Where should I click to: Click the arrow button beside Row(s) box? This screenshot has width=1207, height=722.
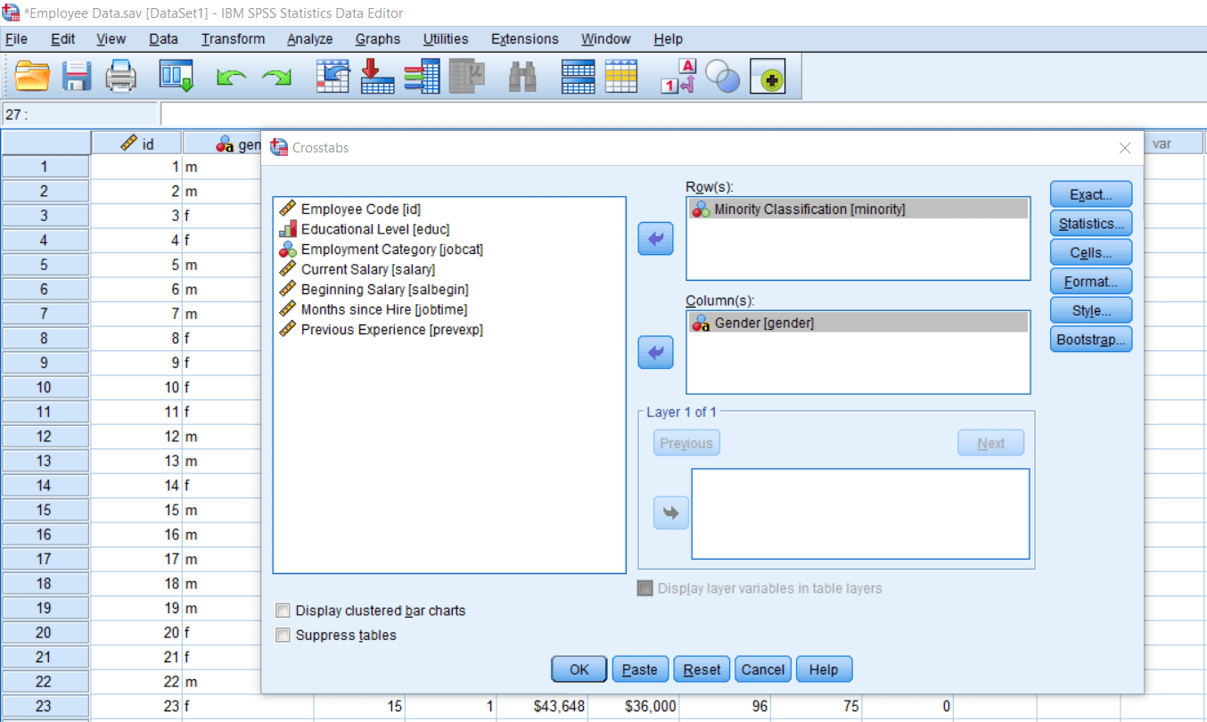(x=655, y=238)
